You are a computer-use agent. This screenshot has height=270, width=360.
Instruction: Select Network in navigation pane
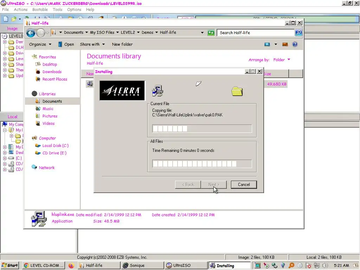47,168
